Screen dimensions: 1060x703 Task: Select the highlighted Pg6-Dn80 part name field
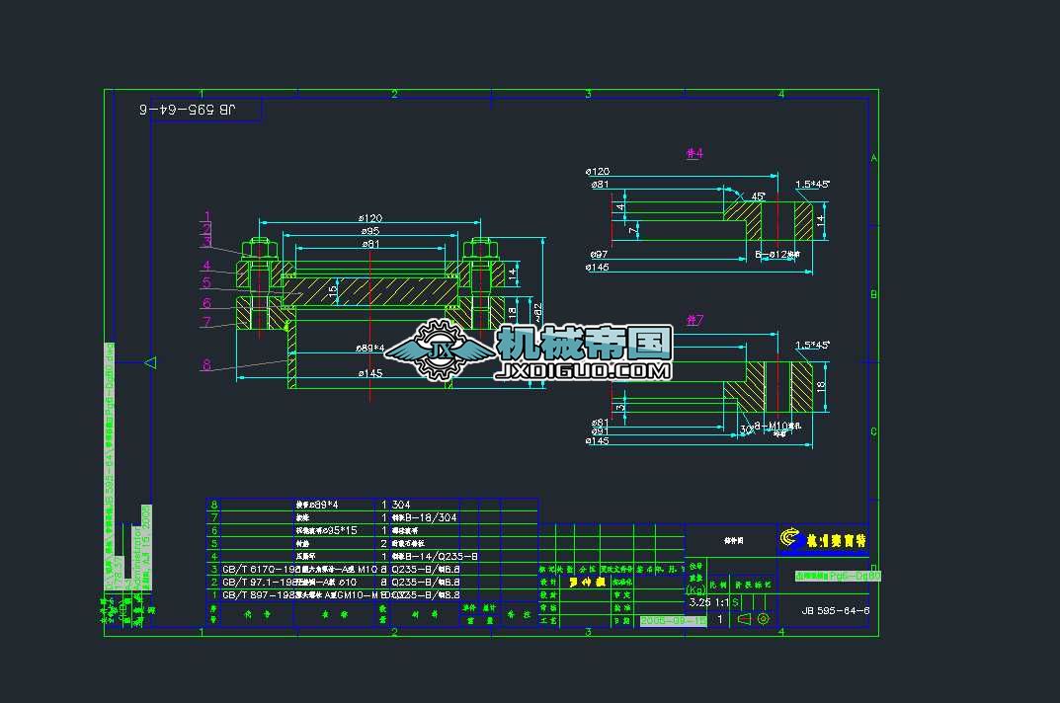(838, 576)
